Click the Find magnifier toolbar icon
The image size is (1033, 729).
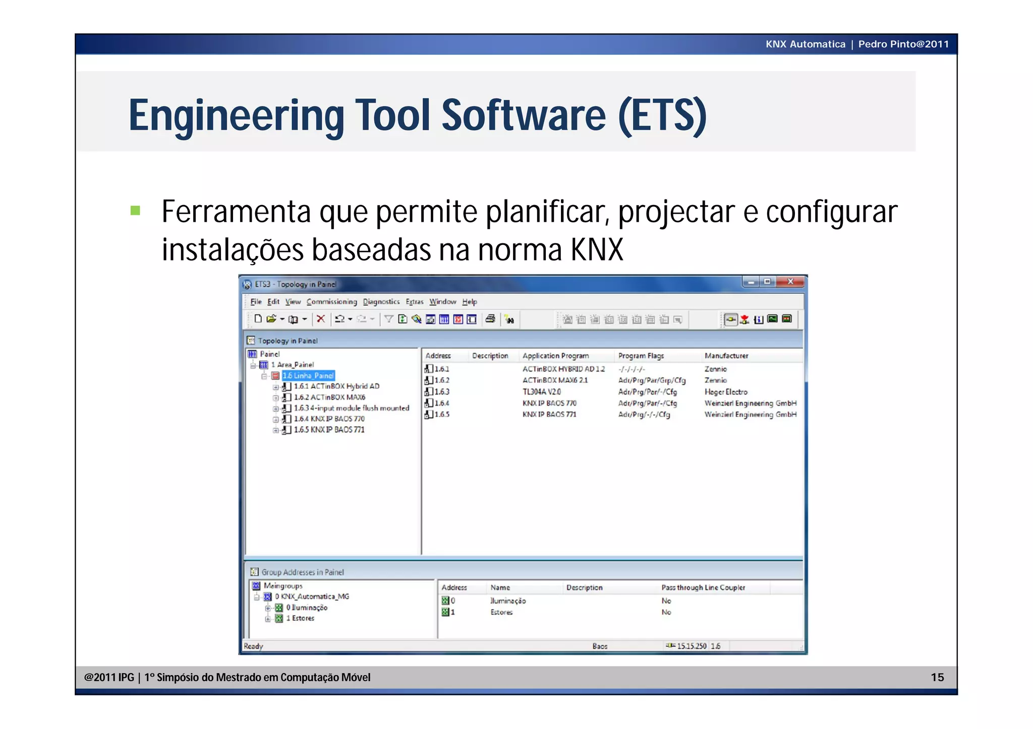tap(417, 319)
